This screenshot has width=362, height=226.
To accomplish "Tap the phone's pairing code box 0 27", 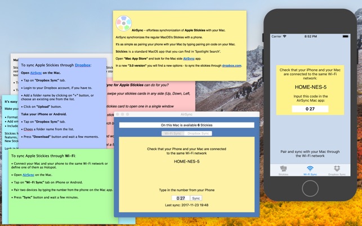I will 310,109.
